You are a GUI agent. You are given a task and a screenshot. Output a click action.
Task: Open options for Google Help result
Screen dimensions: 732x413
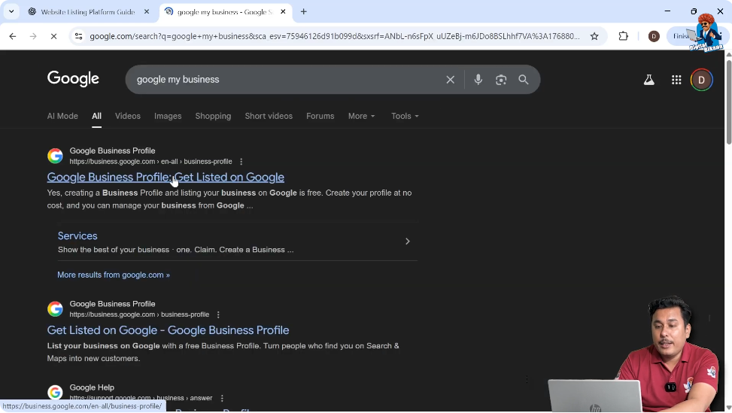[x=222, y=398]
